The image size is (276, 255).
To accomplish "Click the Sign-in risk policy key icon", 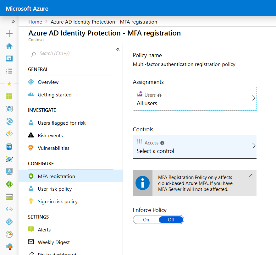I will point(31,201).
